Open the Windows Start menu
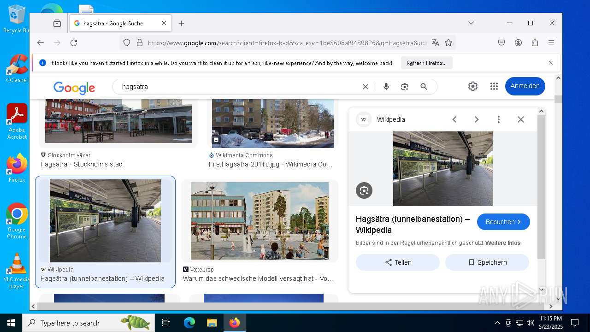This screenshot has width=590, height=332. point(11,323)
